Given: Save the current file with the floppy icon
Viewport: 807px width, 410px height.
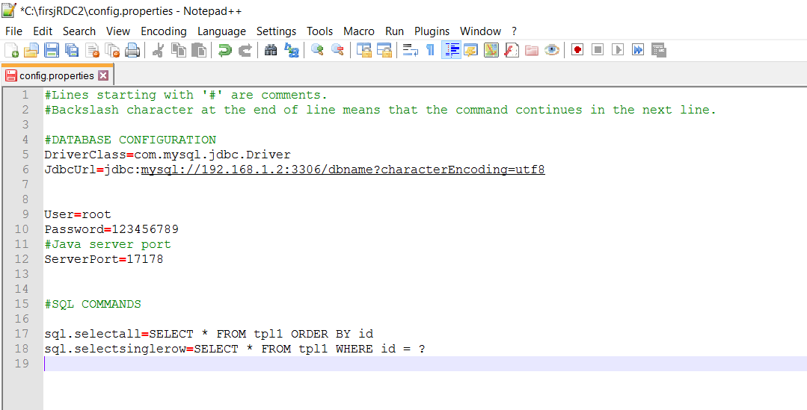Looking at the screenshot, I should (52, 50).
